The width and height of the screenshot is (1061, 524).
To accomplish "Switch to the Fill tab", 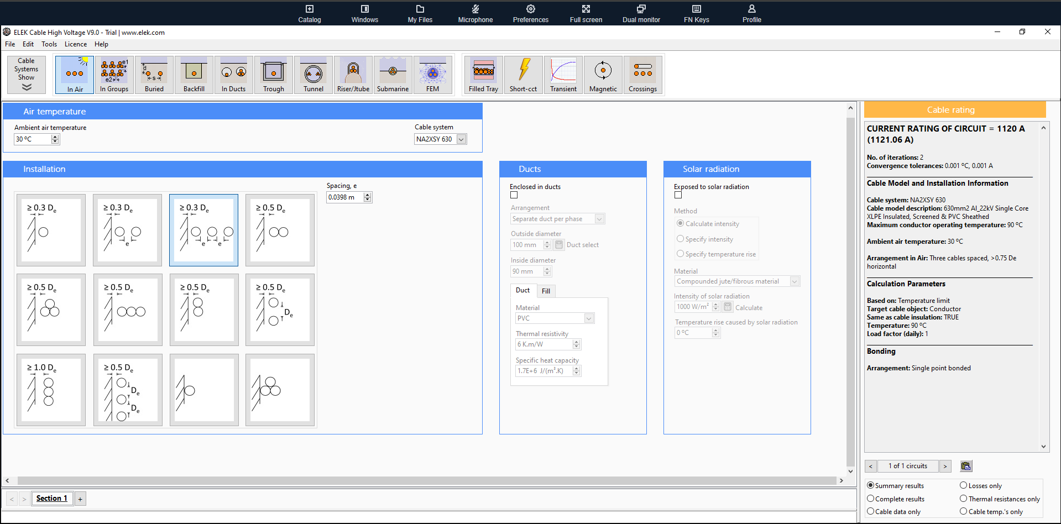I will tap(546, 291).
